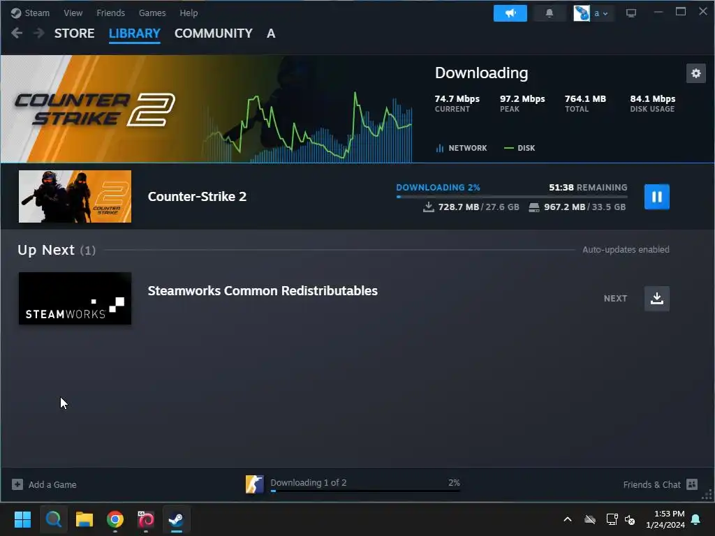This screenshot has width=715, height=536.
Task: Click the 764.1 MB TOTAL stat
Action: pyautogui.click(x=586, y=103)
